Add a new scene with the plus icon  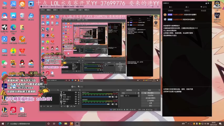coord(41,106)
